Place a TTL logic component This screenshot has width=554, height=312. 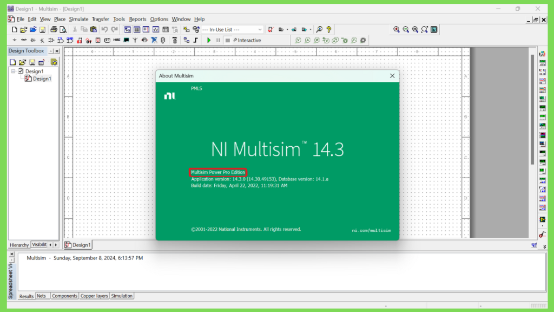point(61,40)
